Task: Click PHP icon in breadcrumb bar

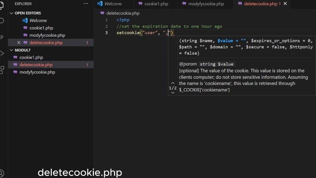Action: pyautogui.click(x=102, y=13)
